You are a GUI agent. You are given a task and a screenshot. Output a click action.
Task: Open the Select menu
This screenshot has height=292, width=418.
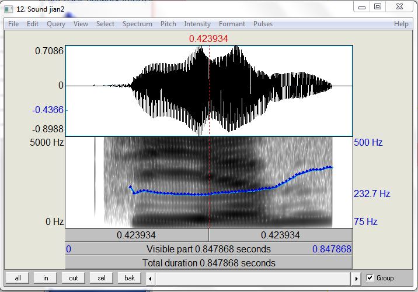(105, 24)
